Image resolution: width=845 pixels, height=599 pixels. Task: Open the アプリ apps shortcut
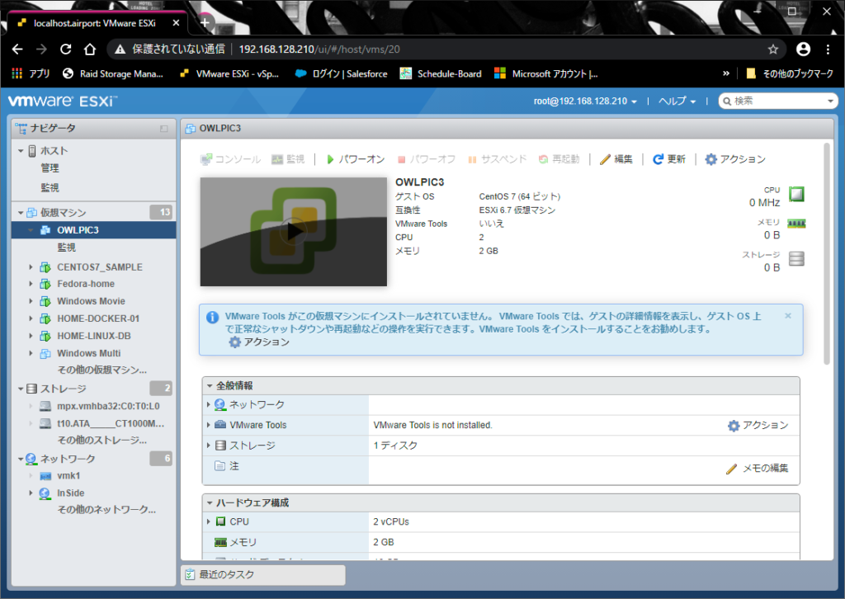(31, 73)
